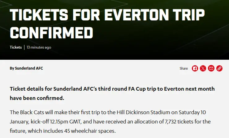Click the 'Share' label text
The height and width of the screenshot is (138, 229).
point(184,68)
